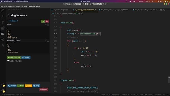Open Manage gear icon in activity bar
Viewport: 170px width, 96px height.
click(x=3, y=91)
